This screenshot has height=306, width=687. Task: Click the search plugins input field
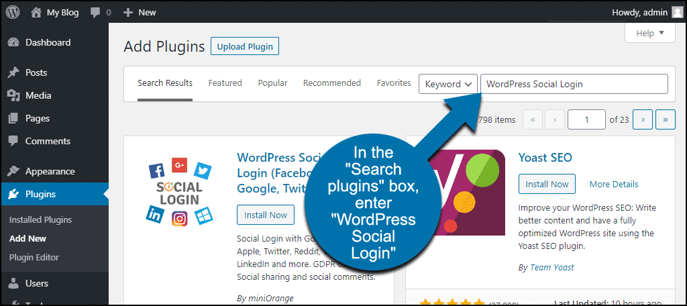tap(574, 84)
